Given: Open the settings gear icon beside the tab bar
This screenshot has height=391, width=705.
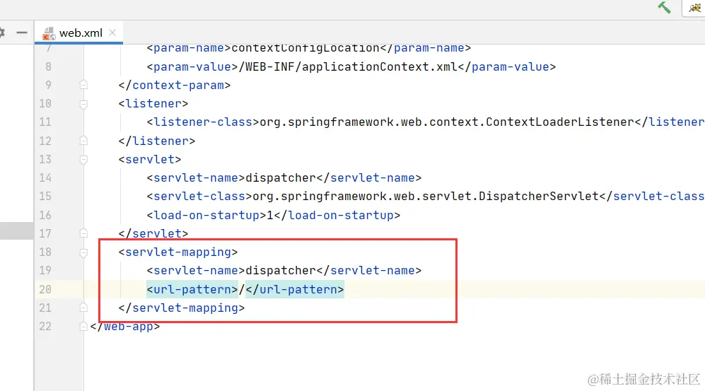Looking at the screenshot, I should point(2,33).
